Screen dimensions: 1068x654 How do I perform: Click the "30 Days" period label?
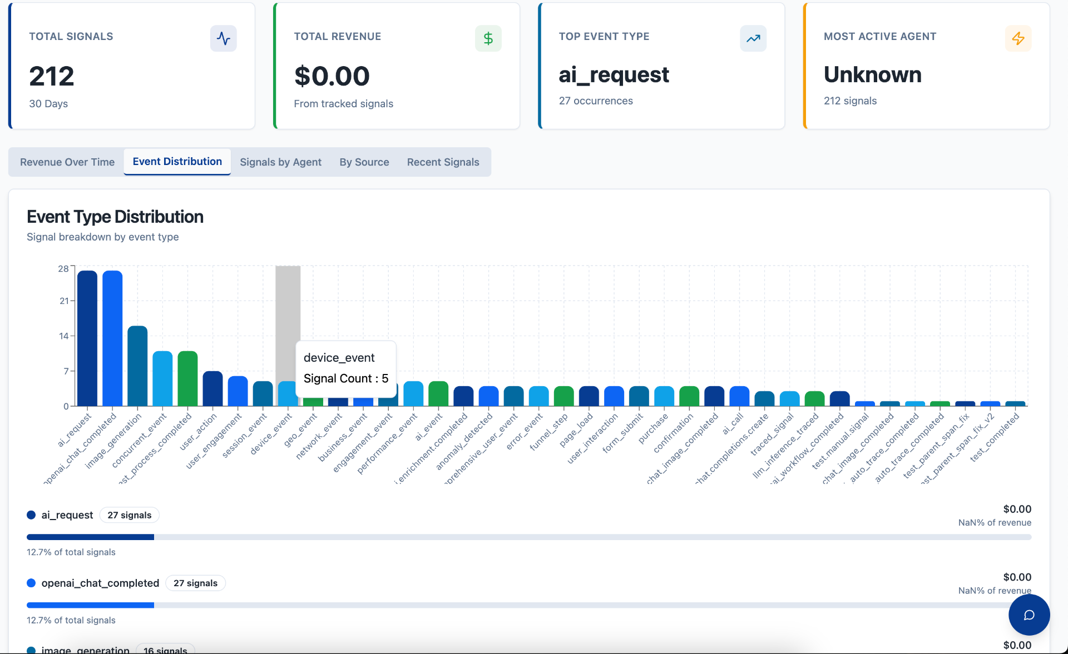pyautogui.click(x=48, y=103)
